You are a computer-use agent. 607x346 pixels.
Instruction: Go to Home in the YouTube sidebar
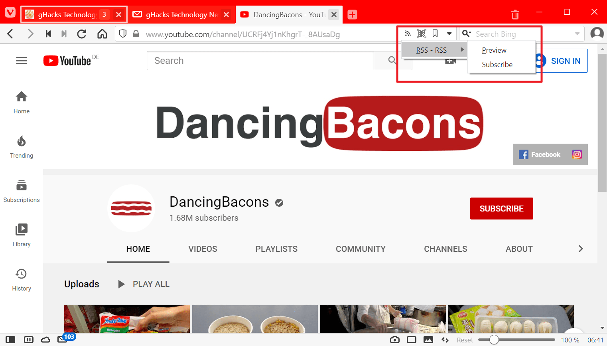tap(22, 103)
